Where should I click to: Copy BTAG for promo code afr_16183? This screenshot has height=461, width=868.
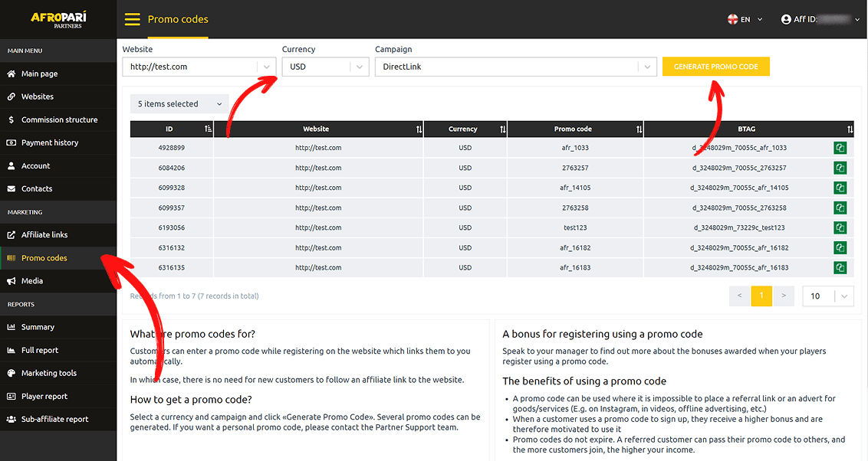click(840, 267)
